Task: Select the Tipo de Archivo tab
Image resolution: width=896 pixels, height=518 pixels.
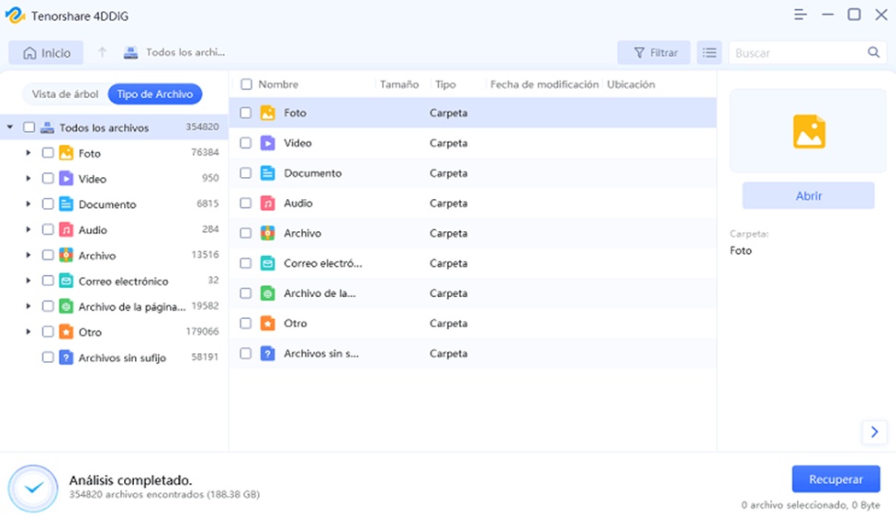Action: click(154, 94)
